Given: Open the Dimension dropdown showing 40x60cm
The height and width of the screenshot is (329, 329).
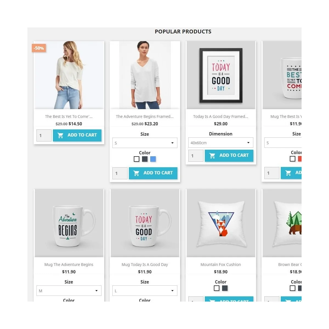Looking at the screenshot, I should 221,143.
